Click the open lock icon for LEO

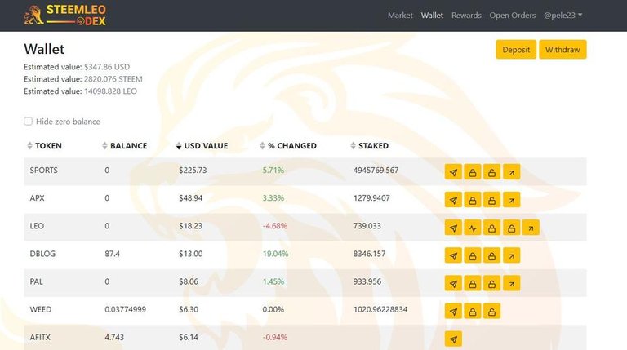point(511,228)
